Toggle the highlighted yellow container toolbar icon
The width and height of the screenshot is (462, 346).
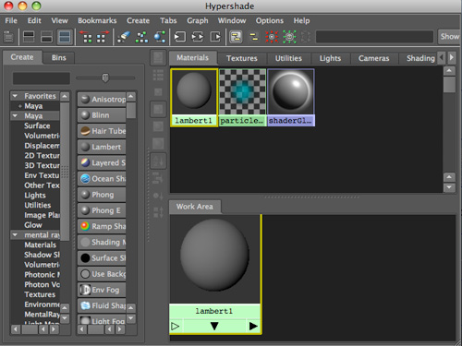coord(236,37)
